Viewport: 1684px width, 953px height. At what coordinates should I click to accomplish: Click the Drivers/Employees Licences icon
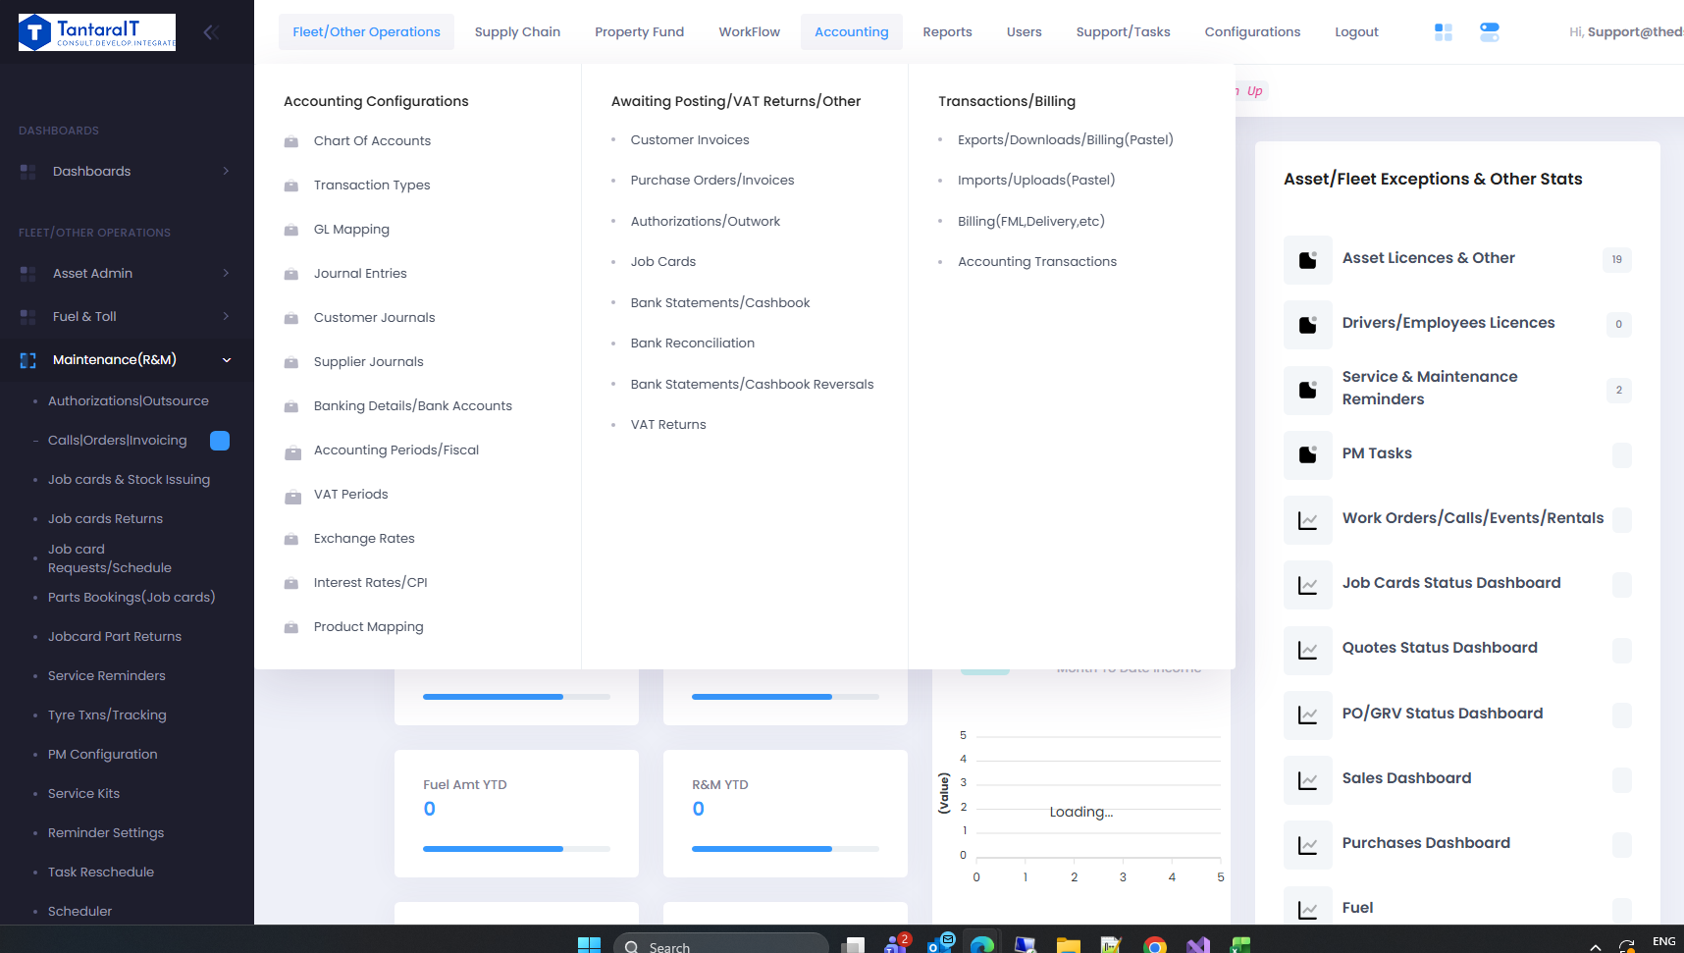[1308, 325]
